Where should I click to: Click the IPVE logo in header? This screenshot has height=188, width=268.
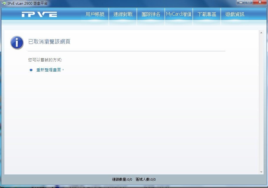(39, 14)
